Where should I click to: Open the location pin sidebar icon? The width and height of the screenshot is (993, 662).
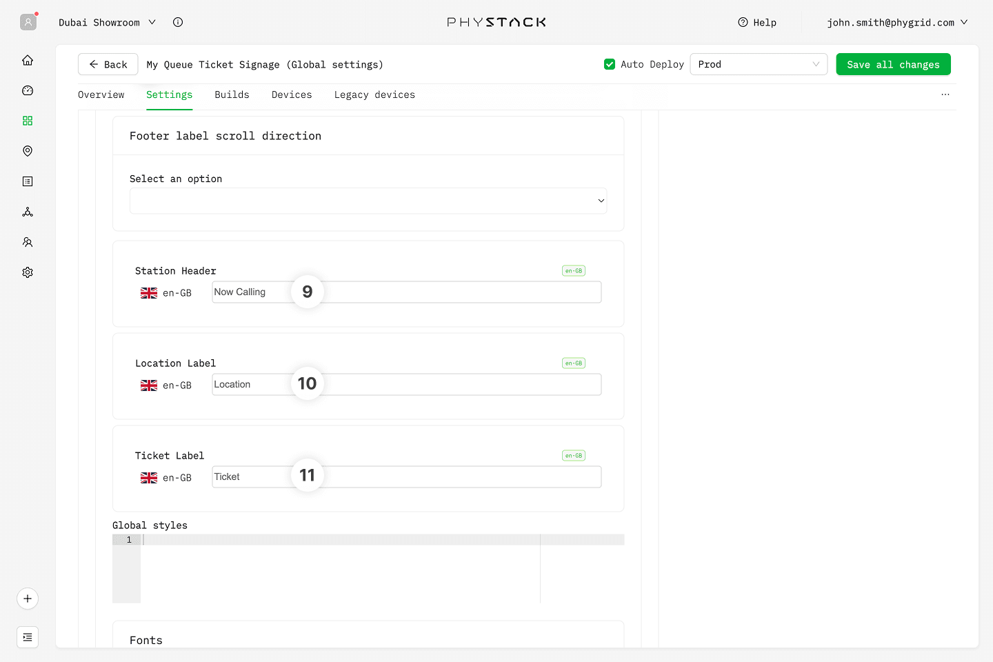pos(28,151)
